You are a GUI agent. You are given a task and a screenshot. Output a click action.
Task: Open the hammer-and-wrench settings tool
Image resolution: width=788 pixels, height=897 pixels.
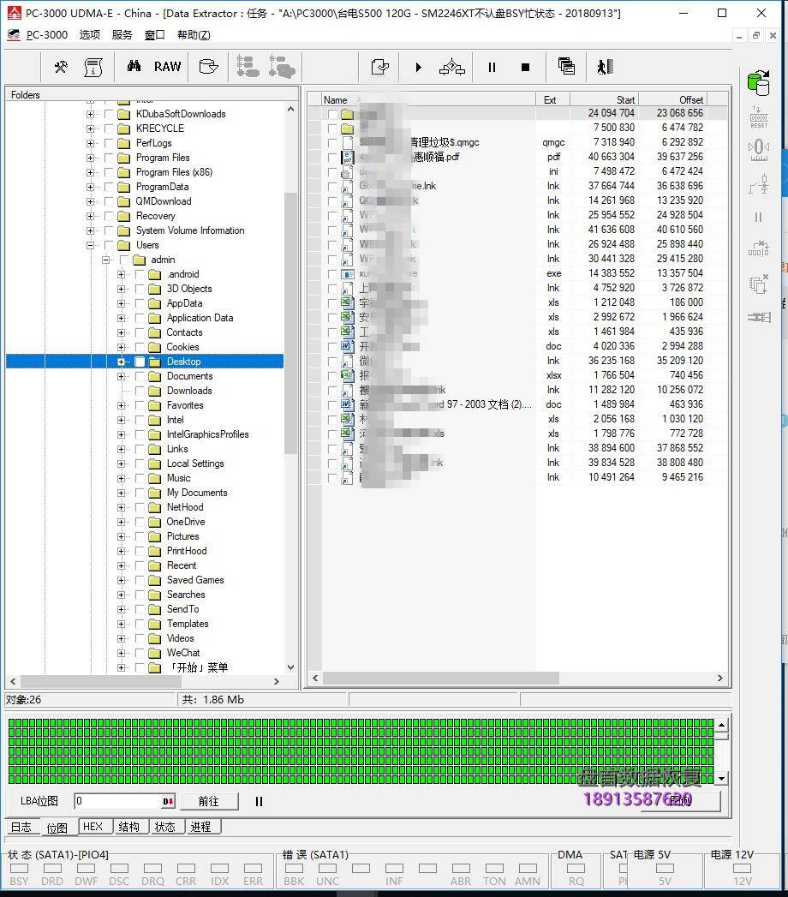(61, 67)
